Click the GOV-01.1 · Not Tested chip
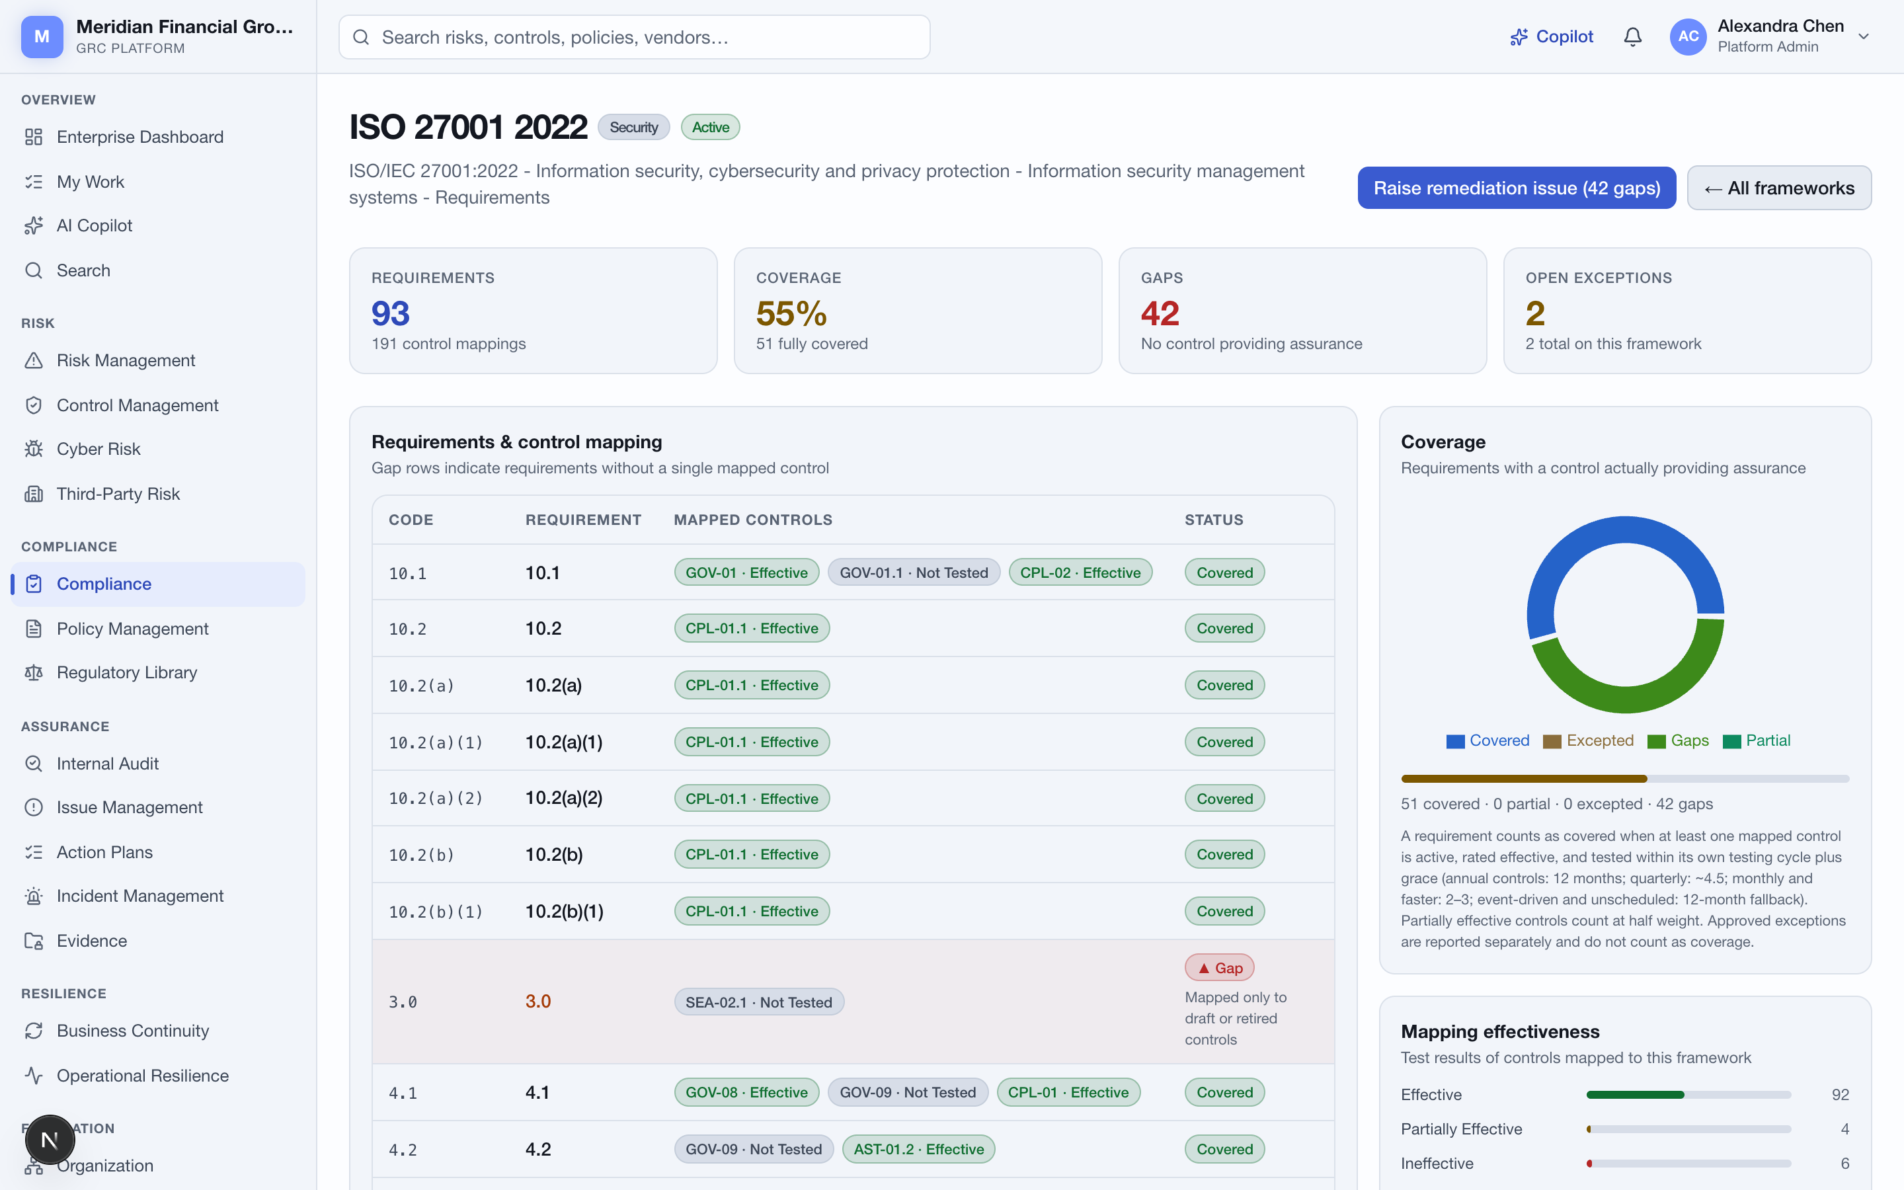The image size is (1904, 1190). pos(914,572)
